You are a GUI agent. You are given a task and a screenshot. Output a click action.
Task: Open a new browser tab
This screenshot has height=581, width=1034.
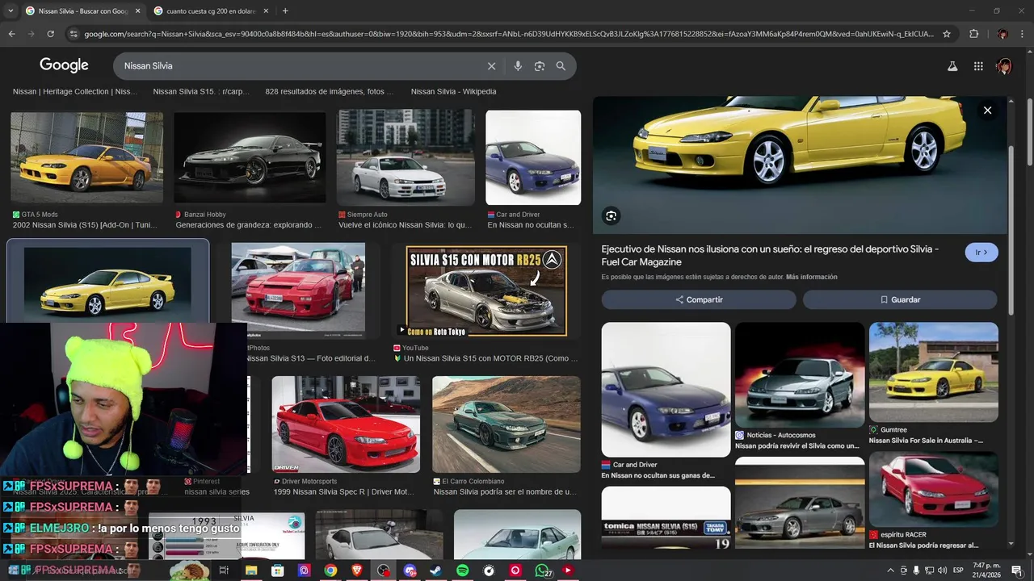click(285, 10)
